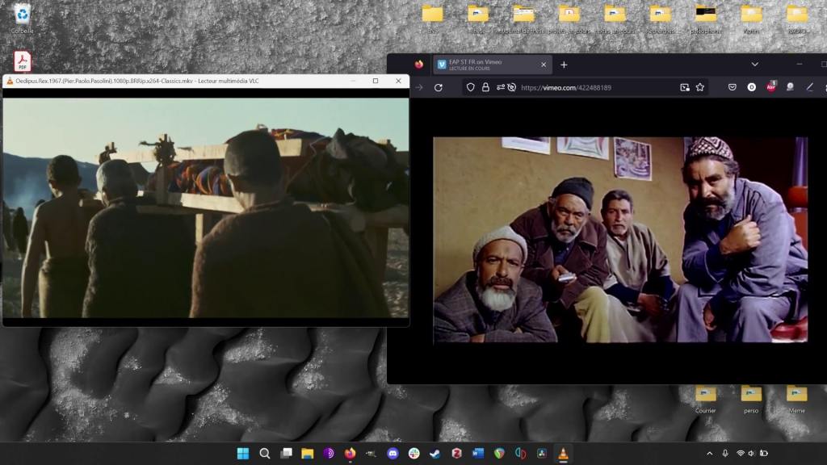827x465 pixels.
Task: Toggle the microphone icon in the system tray
Action: [x=725, y=454]
